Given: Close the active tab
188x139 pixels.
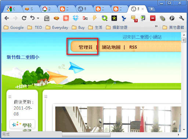Looking at the screenshot, I should (x=142, y=9).
